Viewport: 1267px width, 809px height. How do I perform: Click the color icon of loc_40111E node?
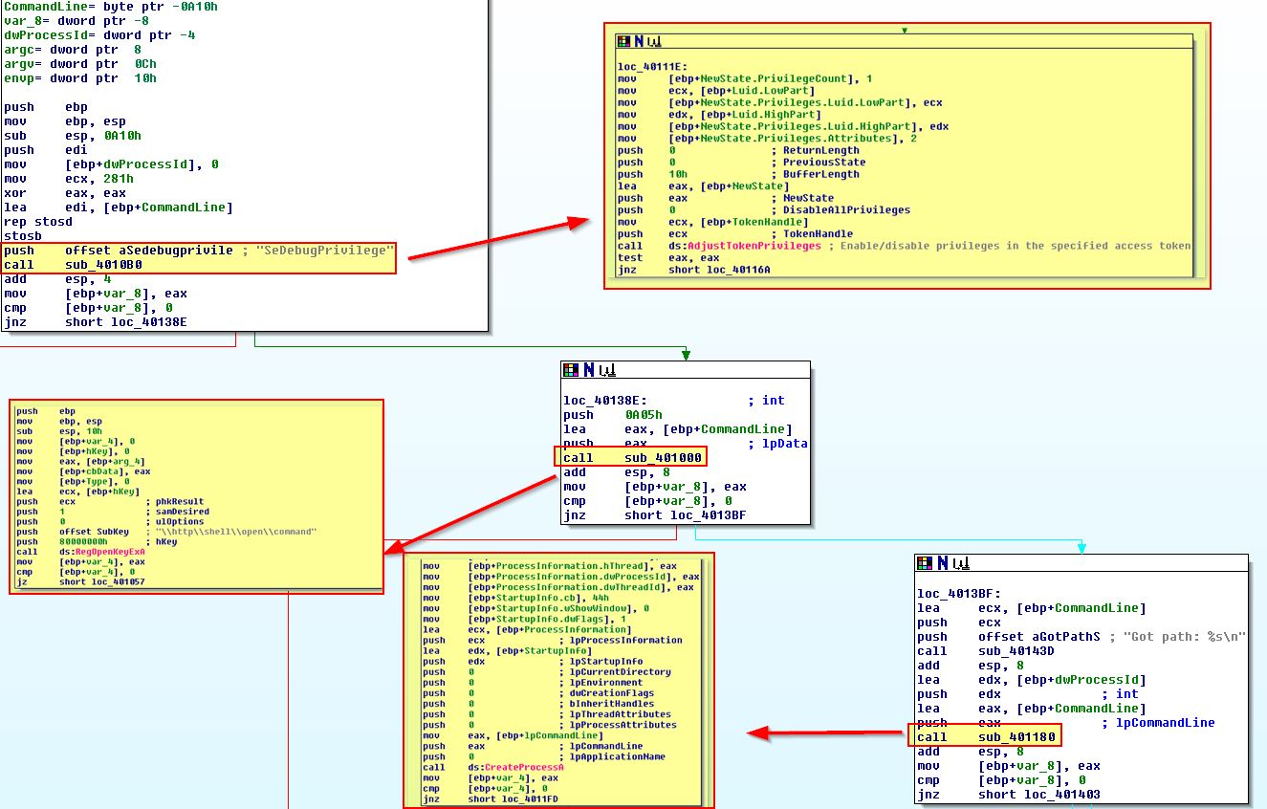623,41
